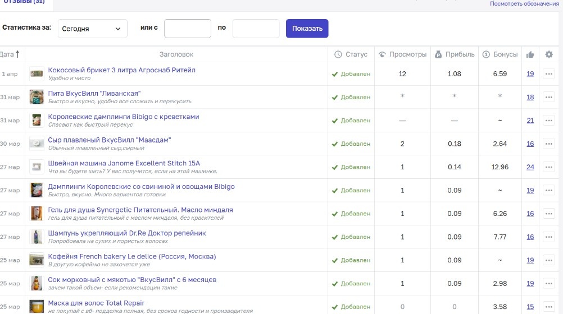The height and width of the screenshot is (314, 563).
Task: Click the Статус clock column icon
Action: click(338, 54)
